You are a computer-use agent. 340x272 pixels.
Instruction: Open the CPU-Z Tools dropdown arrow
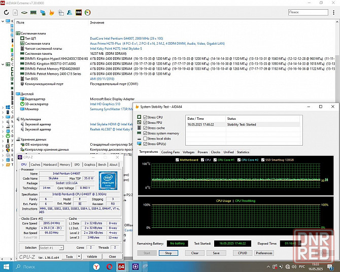tap(79, 257)
